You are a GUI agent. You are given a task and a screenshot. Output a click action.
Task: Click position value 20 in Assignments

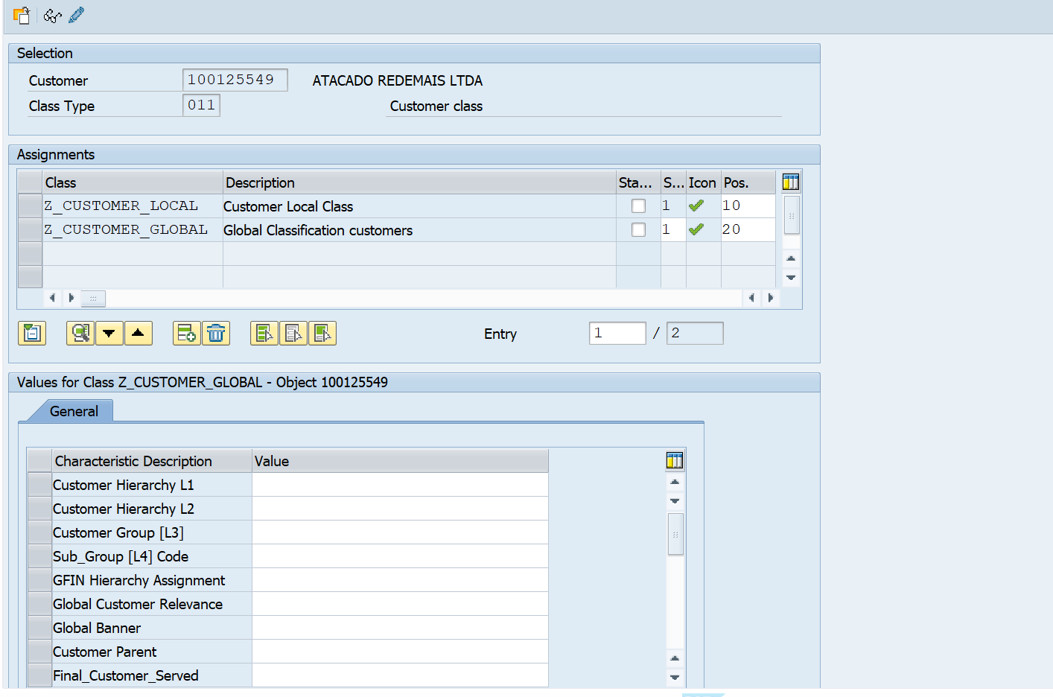click(748, 229)
